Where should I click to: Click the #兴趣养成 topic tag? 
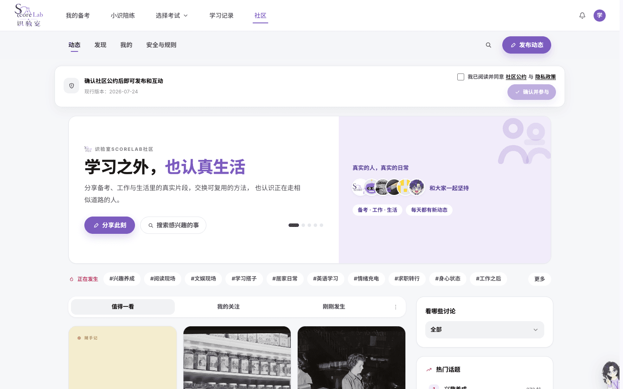coord(122,279)
